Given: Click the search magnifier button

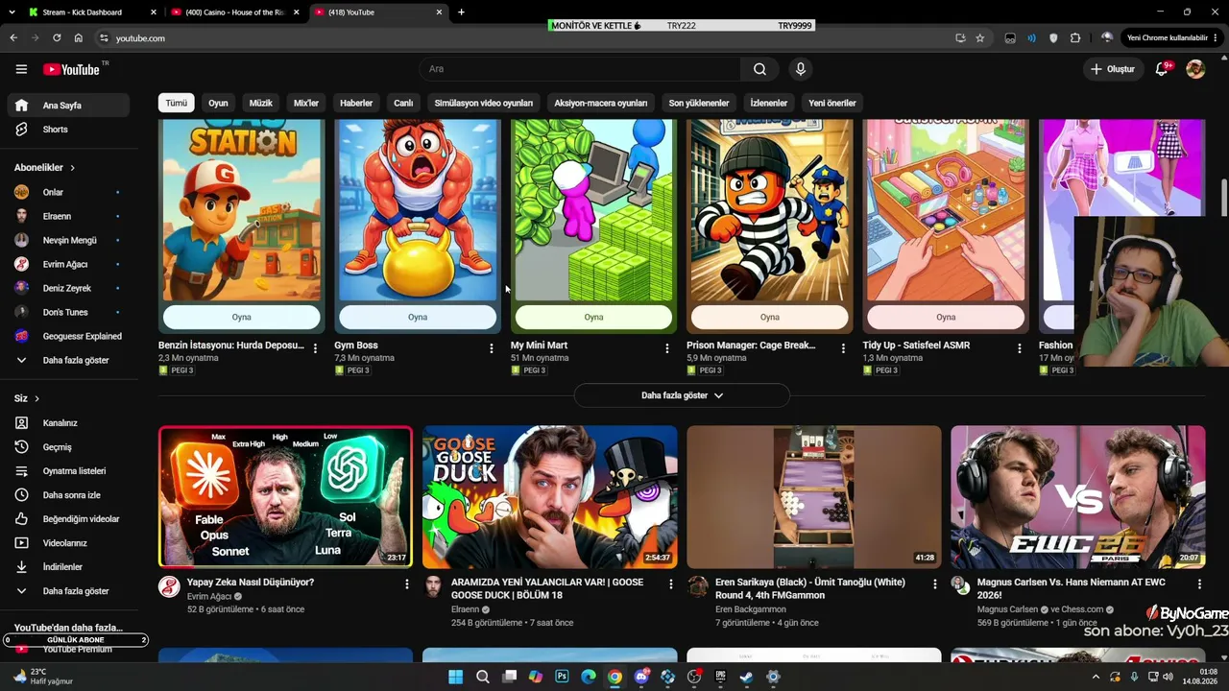Looking at the screenshot, I should [x=759, y=69].
